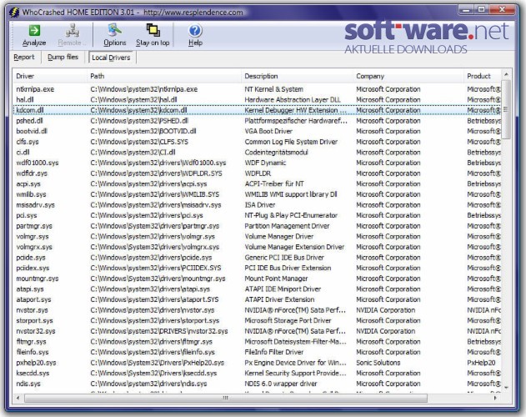Click the path C:\Windows\system32\CLFS.SYS
The image size is (526, 417).
click(x=139, y=142)
